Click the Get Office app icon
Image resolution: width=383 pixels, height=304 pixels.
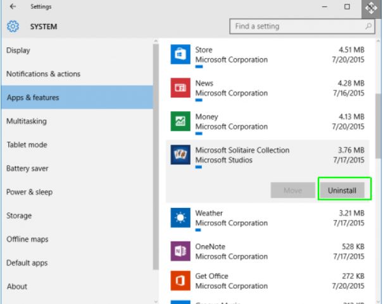(x=180, y=281)
